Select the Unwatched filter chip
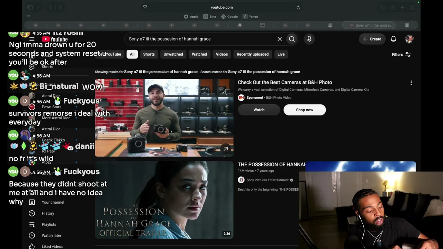443x249 pixels. [x=173, y=54]
